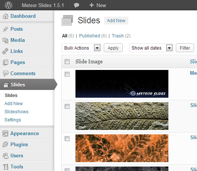The image size is (197, 171).
Task: Click the Users people icon
Action: [x=6, y=156]
